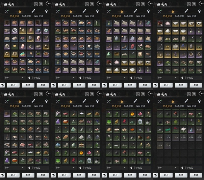Open search in the top-left 道具 panel

[x=36, y=4]
